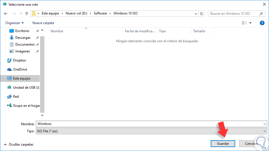Open Red in the navigation pane
This screenshot has height=151, width=269.
pyautogui.click(x=16, y=97)
